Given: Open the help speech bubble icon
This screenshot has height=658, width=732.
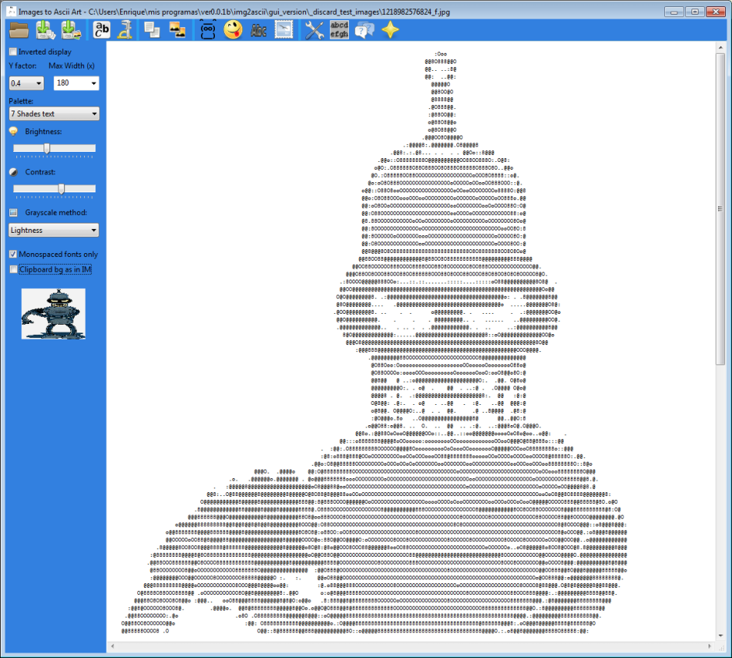Looking at the screenshot, I should (364, 30).
